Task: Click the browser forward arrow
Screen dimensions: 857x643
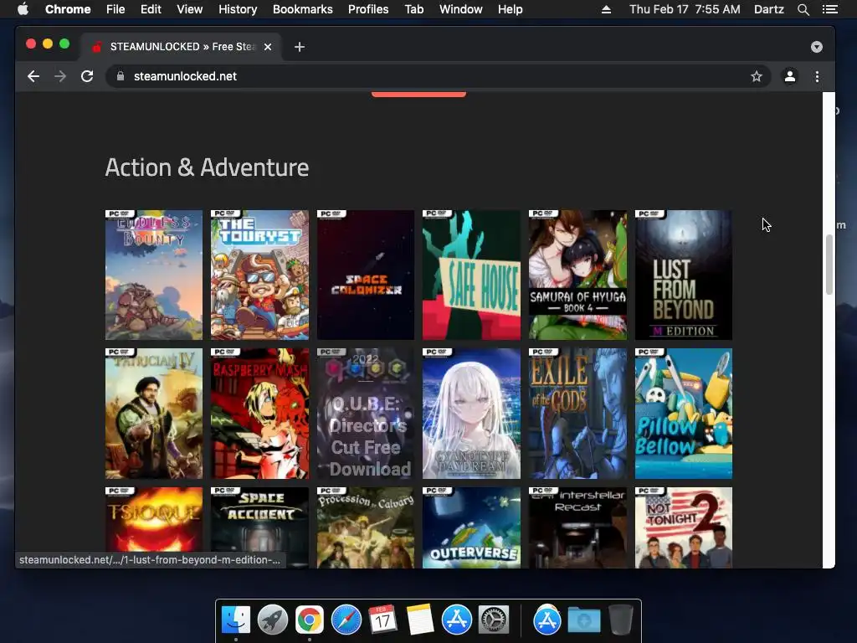Action: (x=60, y=76)
